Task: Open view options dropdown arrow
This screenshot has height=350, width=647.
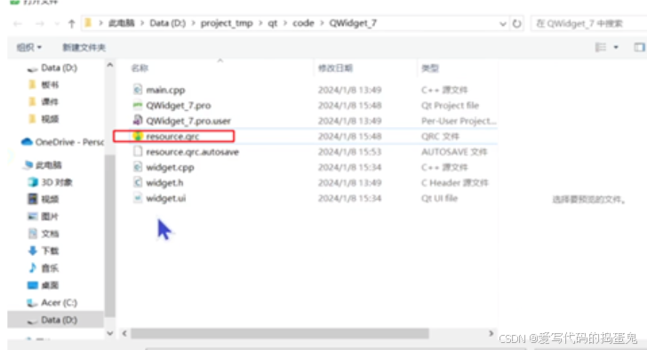Action: (x=616, y=47)
